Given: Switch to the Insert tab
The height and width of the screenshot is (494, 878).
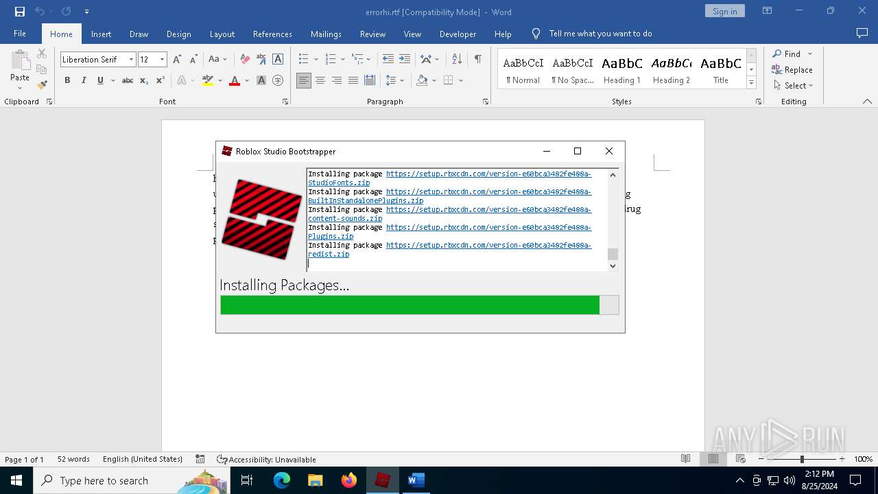Looking at the screenshot, I should (101, 34).
